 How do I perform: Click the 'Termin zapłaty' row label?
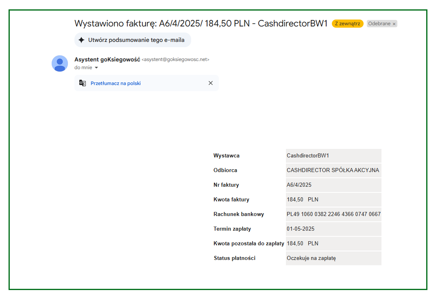[x=232, y=229]
